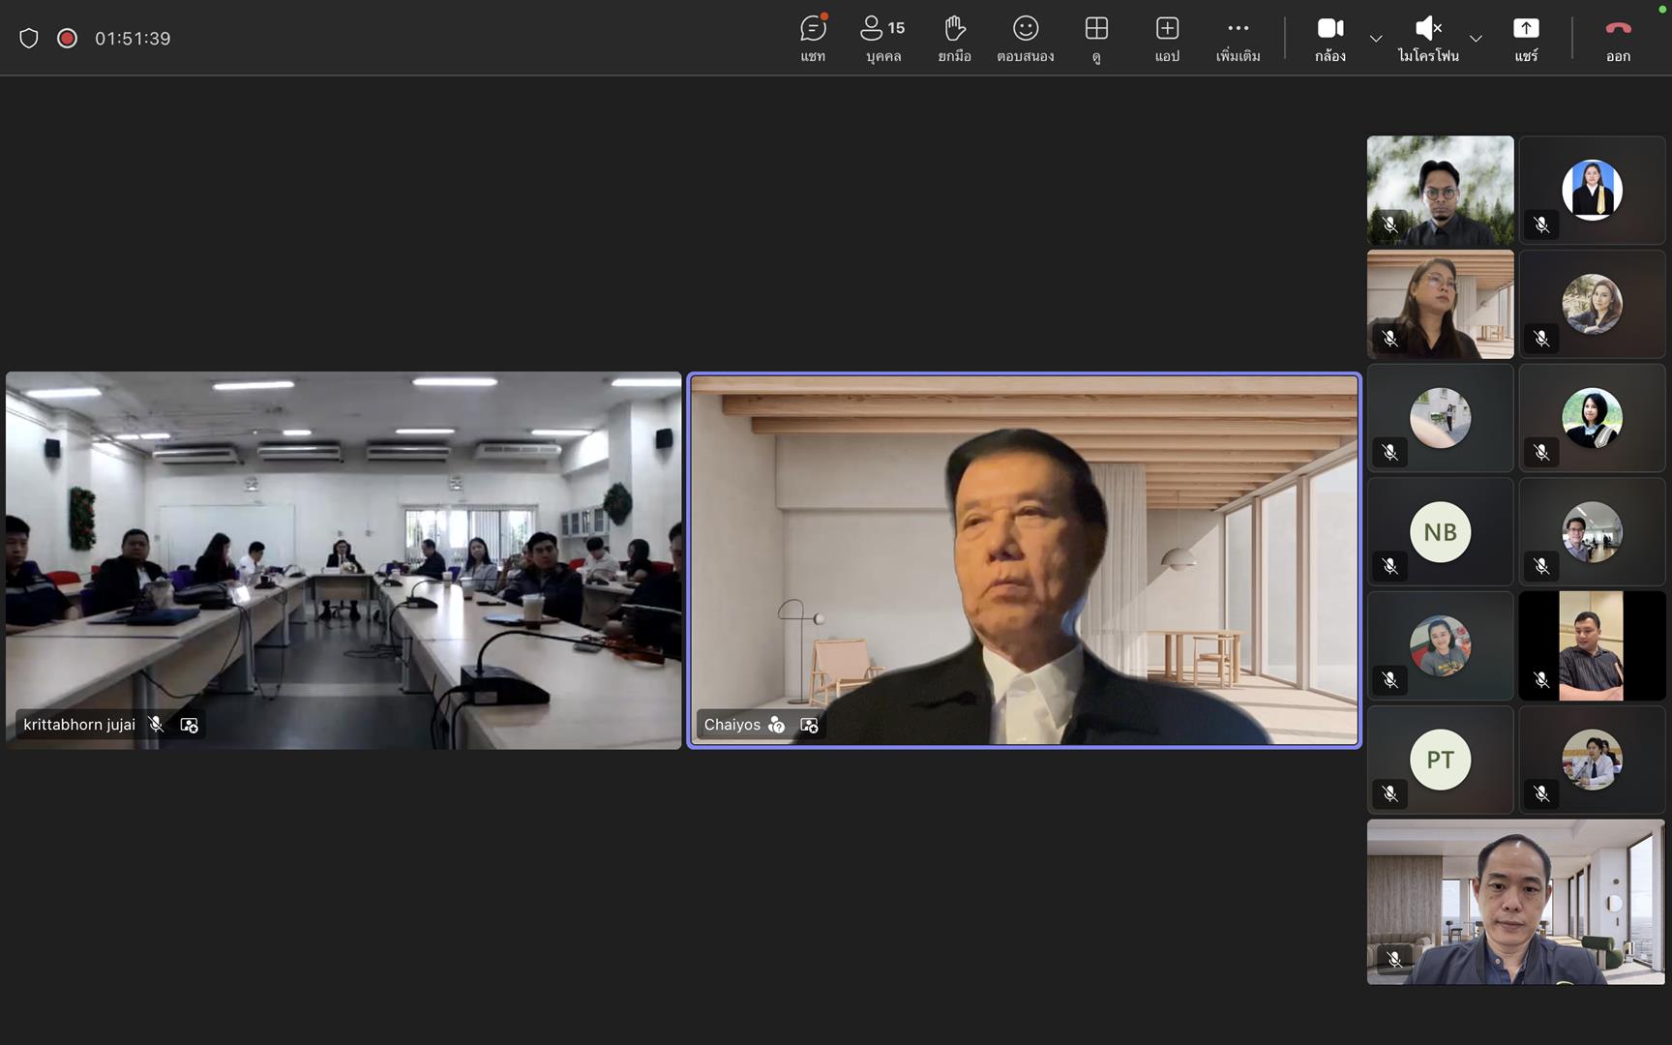1672x1045 pixels.
Task: Click the Apps (แอป) icon
Action: coord(1167,29)
